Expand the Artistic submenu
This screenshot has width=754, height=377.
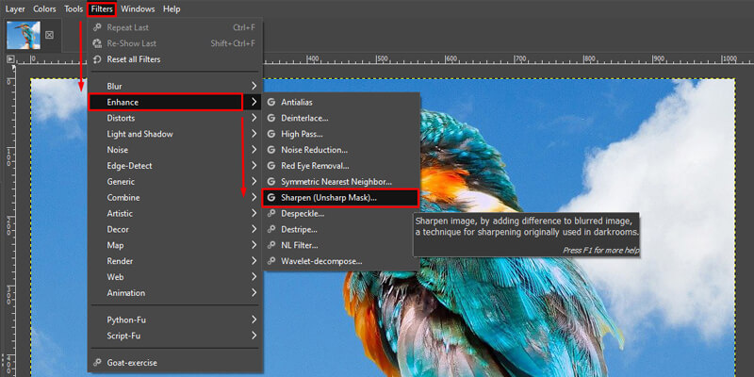pyautogui.click(x=175, y=213)
